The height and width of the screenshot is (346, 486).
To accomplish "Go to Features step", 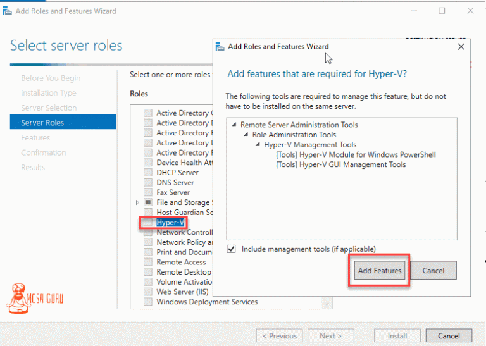I will pos(35,137).
